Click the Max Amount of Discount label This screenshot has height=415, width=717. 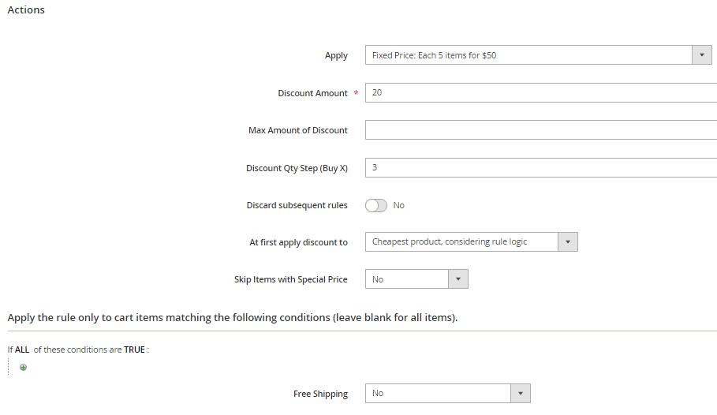pos(297,130)
